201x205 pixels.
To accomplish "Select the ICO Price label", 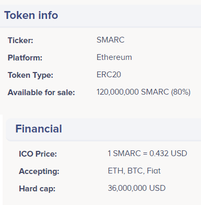I will point(38,154).
